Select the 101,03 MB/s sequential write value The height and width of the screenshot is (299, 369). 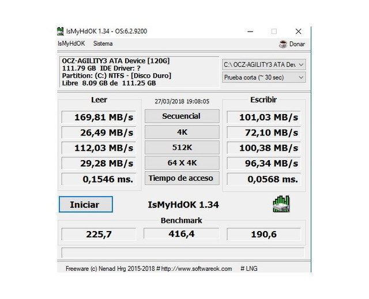[264, 117]
